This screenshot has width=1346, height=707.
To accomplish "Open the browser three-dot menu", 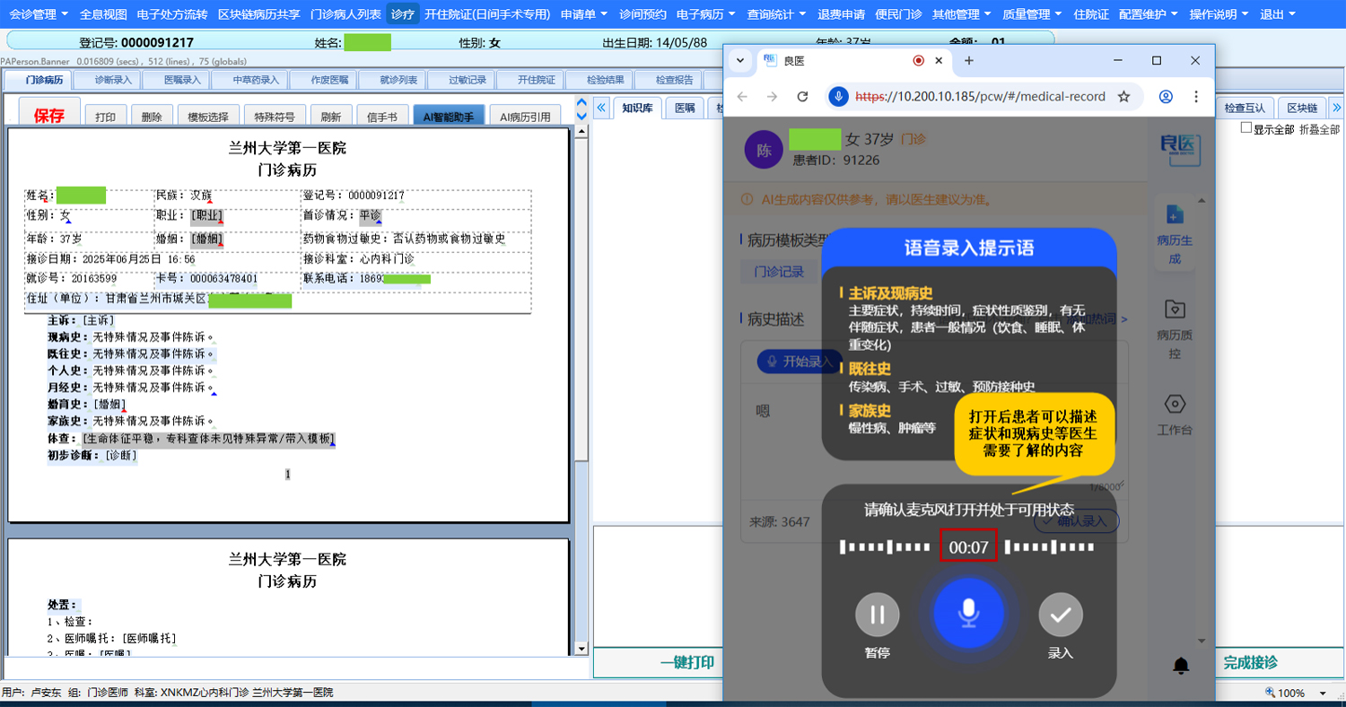I will (x=1196, y=96).
